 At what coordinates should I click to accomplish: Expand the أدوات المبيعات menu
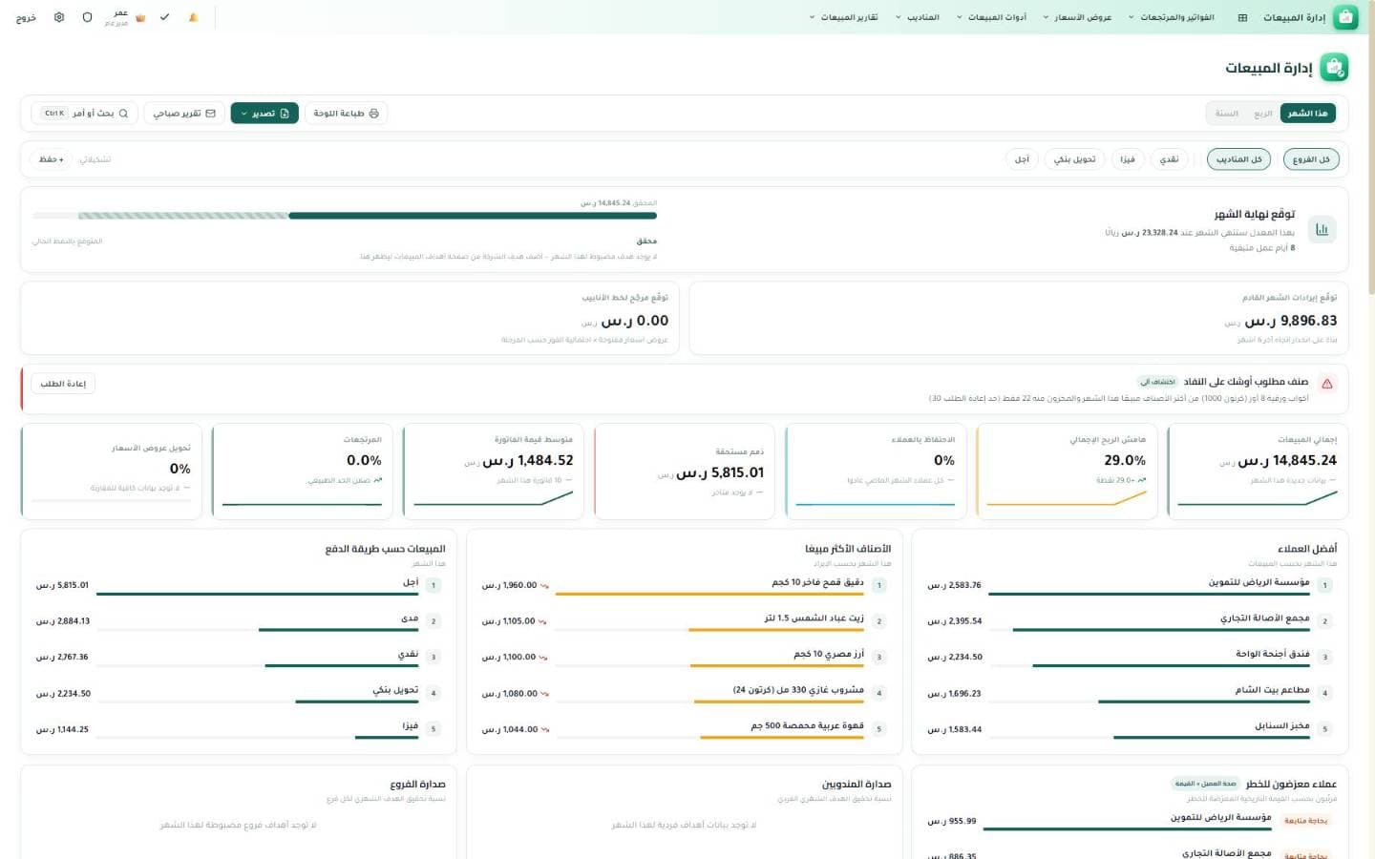point(991,17)
